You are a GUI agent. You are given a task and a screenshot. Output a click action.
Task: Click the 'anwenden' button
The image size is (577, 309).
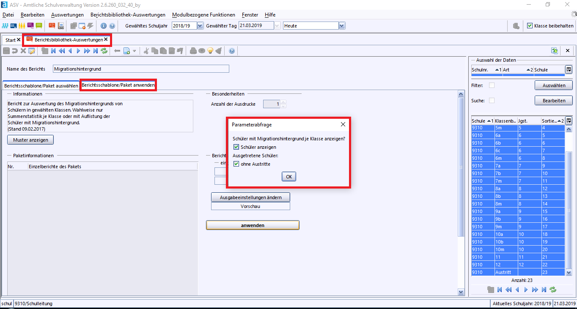click(x=253, y=225)
